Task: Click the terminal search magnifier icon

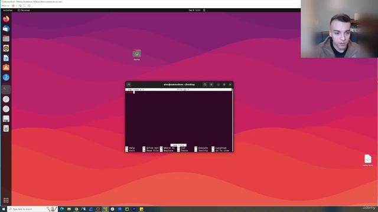Action: pos(205,84)
